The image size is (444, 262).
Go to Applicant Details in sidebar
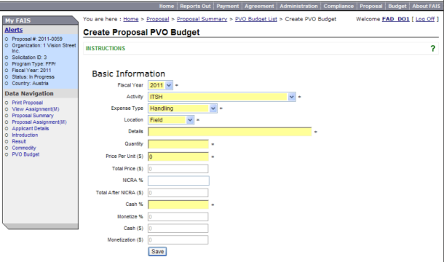(x=31, y=129)
